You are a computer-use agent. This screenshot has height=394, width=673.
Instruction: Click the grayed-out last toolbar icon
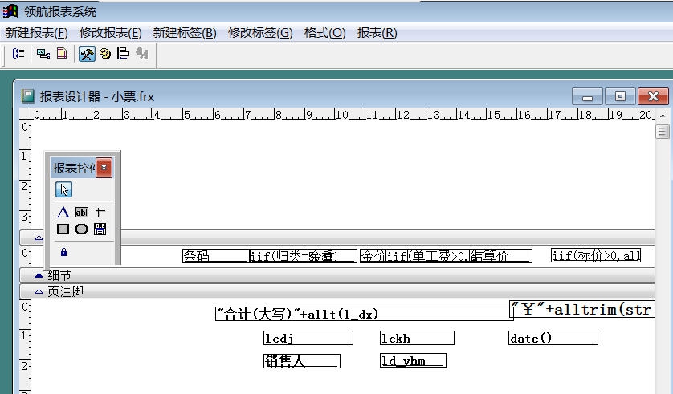[x=142, y=54]
